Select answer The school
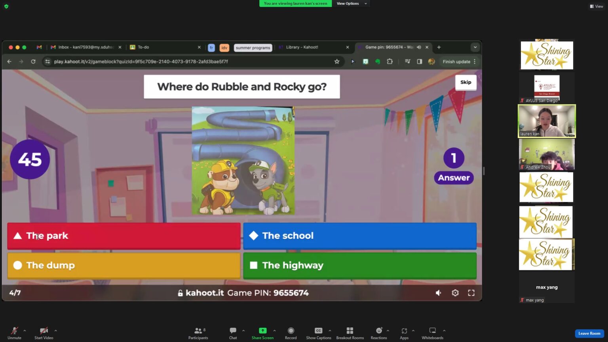 [x=360, y=236]
